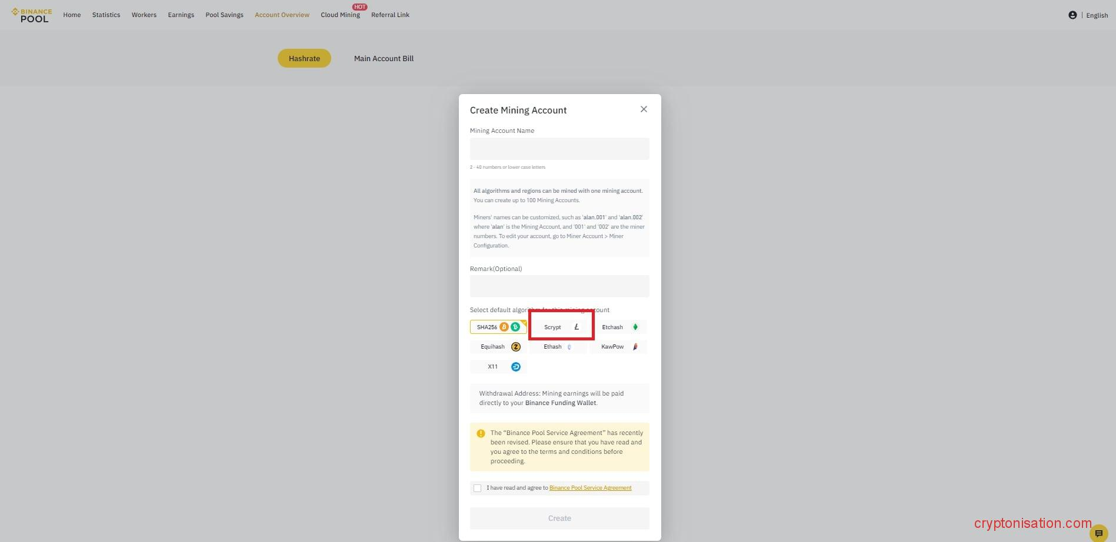Open the user account profile icon

tap(1072, 15)
